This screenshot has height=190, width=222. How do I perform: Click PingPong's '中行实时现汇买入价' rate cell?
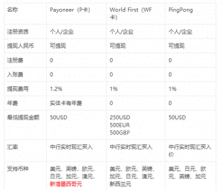[x=190, y=151]
